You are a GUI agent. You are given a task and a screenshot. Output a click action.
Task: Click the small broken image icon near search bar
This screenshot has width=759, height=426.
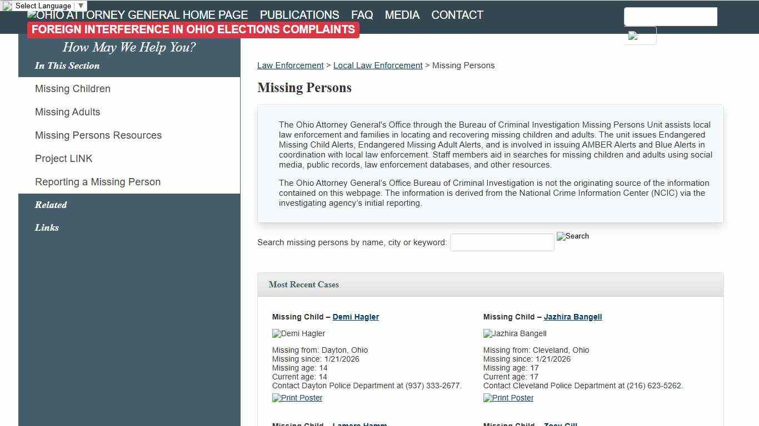(x=640, y=35)
